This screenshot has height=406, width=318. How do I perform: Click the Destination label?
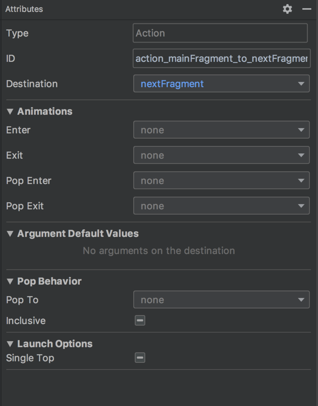[32, 84]
